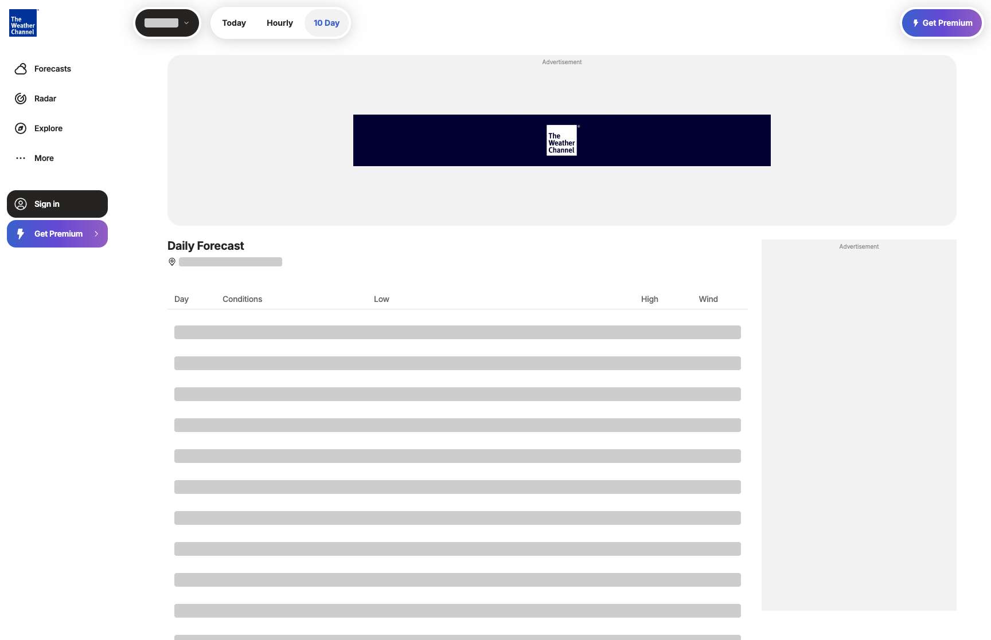Image resolution: width=991 pixels, height=640 pixels.
Task: Switch to the Today tab
Action: [x=234, y=23]
